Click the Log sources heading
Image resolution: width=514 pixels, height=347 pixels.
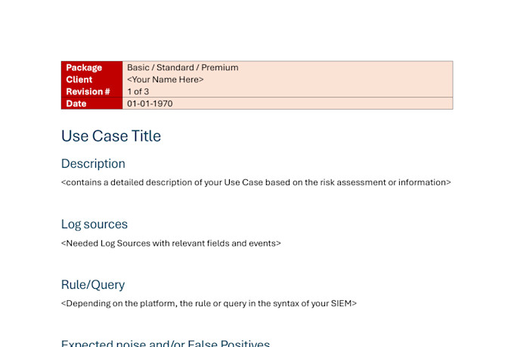(x=94, y=224)
